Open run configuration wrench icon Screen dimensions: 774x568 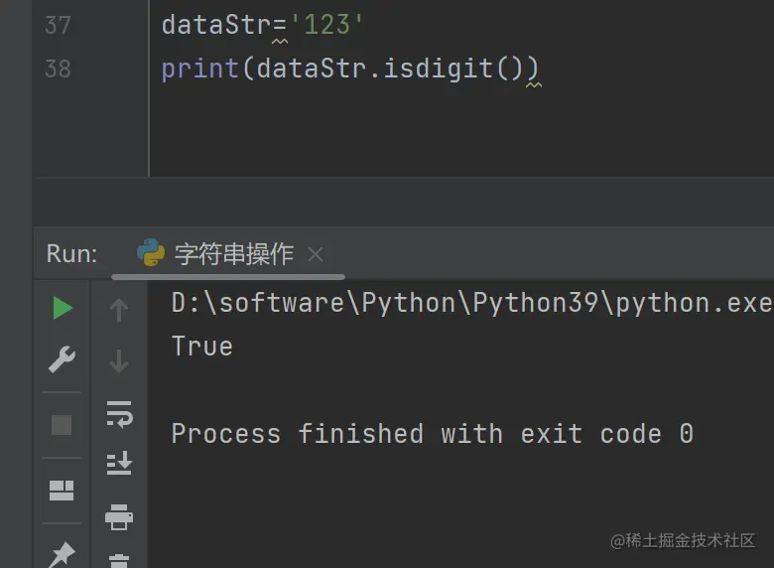coord(63,359)
